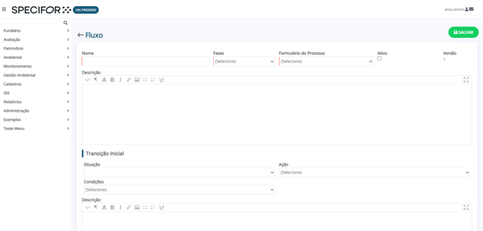Open the envelope messages icon in header

tap(471, 9)
